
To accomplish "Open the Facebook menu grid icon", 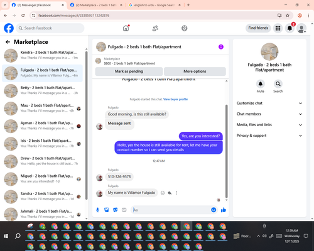I will pyautogui.click(x=278, y=28).
